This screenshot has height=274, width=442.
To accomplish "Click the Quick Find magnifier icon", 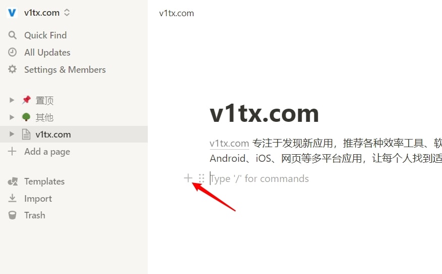I will click(x=13, y=35).
